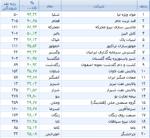Click the sort arrow in the % بازد... header
Viewport: 150px width, 138px height.
click(x=23, y=6)
